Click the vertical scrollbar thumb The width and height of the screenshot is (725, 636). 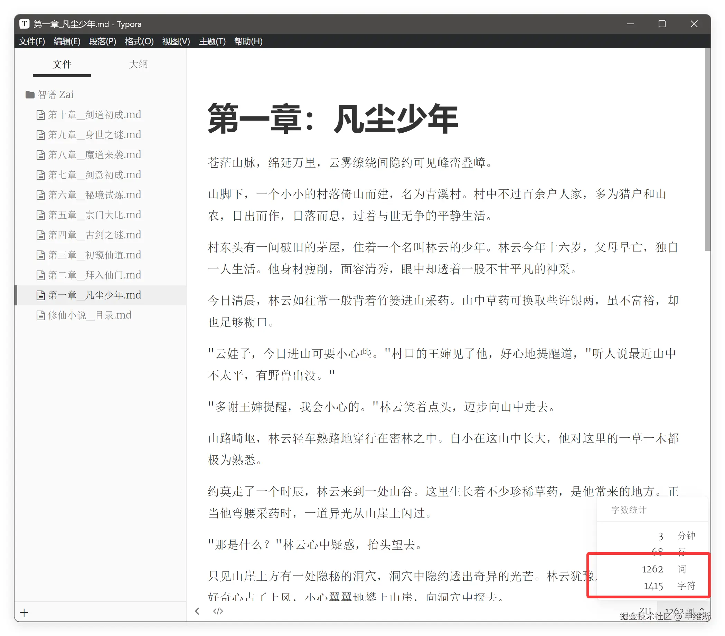707,149
